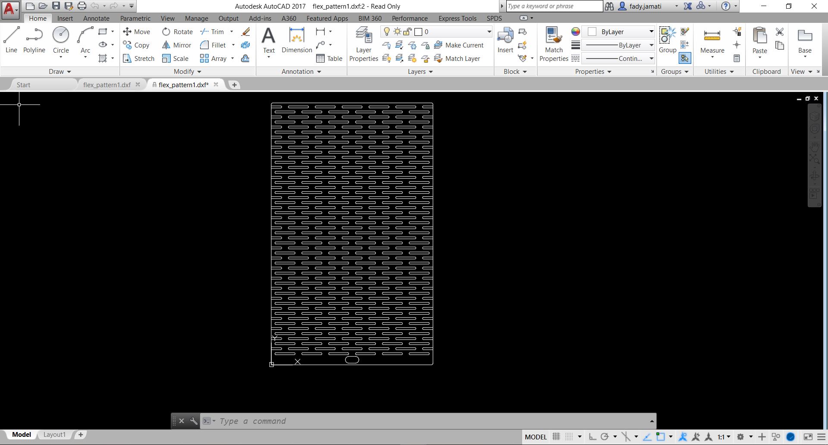Select the Scale tool
Image resolution: width=828 pixels, height=445 pixels.
click(175, 58)
